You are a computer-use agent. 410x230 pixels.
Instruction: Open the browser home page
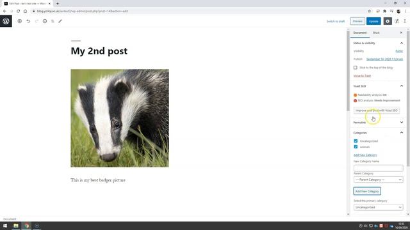click(x=25, y=11)
